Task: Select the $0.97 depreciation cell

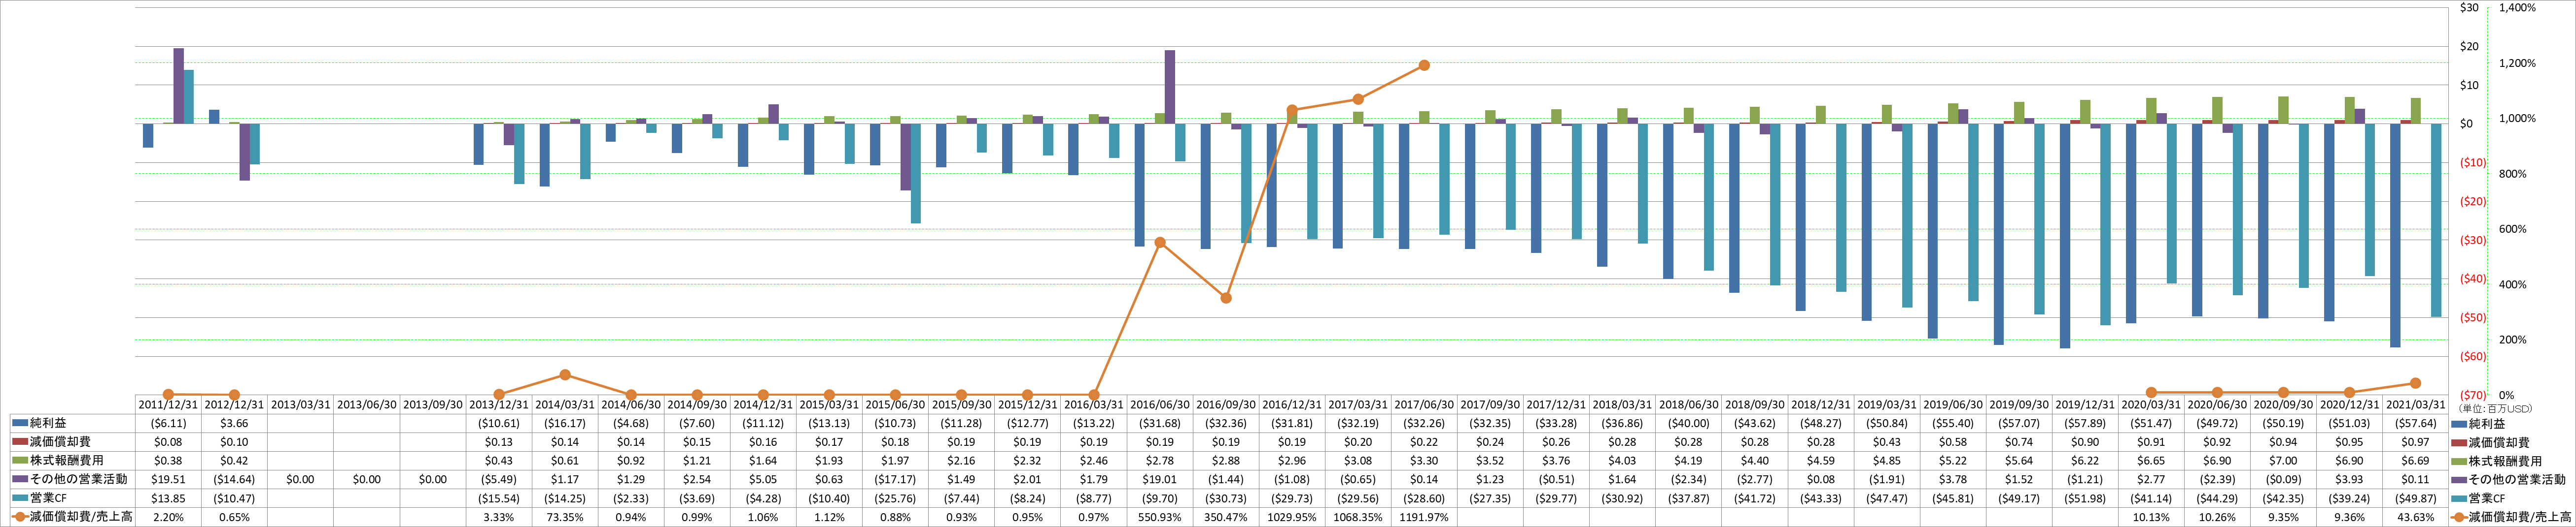Action: [2416, 442]
